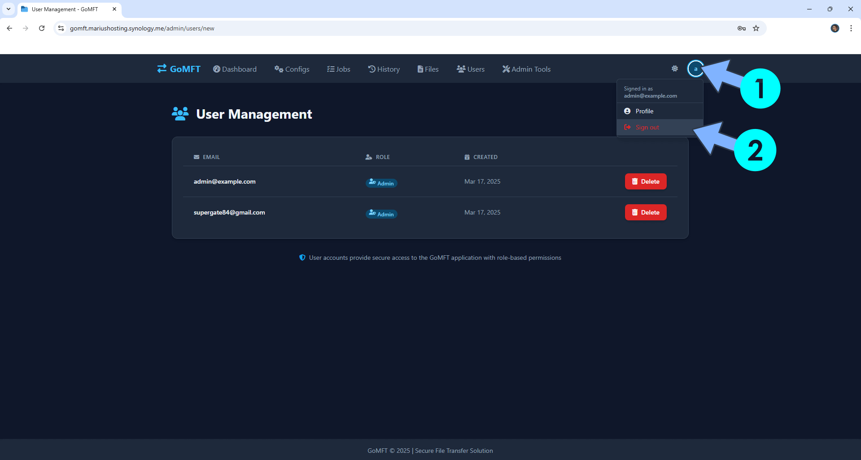861x460 pixels.
Task: Choose Sign out in dropdown
Action: 660,127
